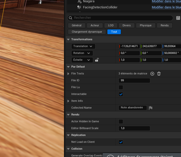Click the Tout filter button
Image resolution: width=181 pixels, height=157 pixels.
coord(114,32)
